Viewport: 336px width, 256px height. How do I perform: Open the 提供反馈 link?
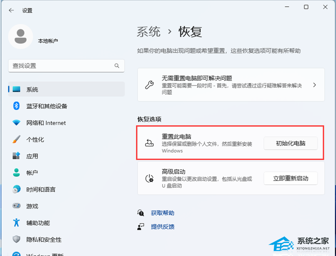click(163, 227)
